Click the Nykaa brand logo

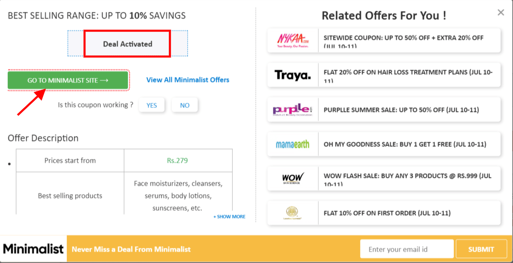292,40
